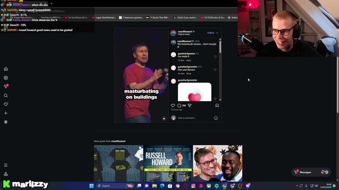Open 'So You Wanna Be S...' bookmark
The image size is (339, 190).
tap(76, 18)
